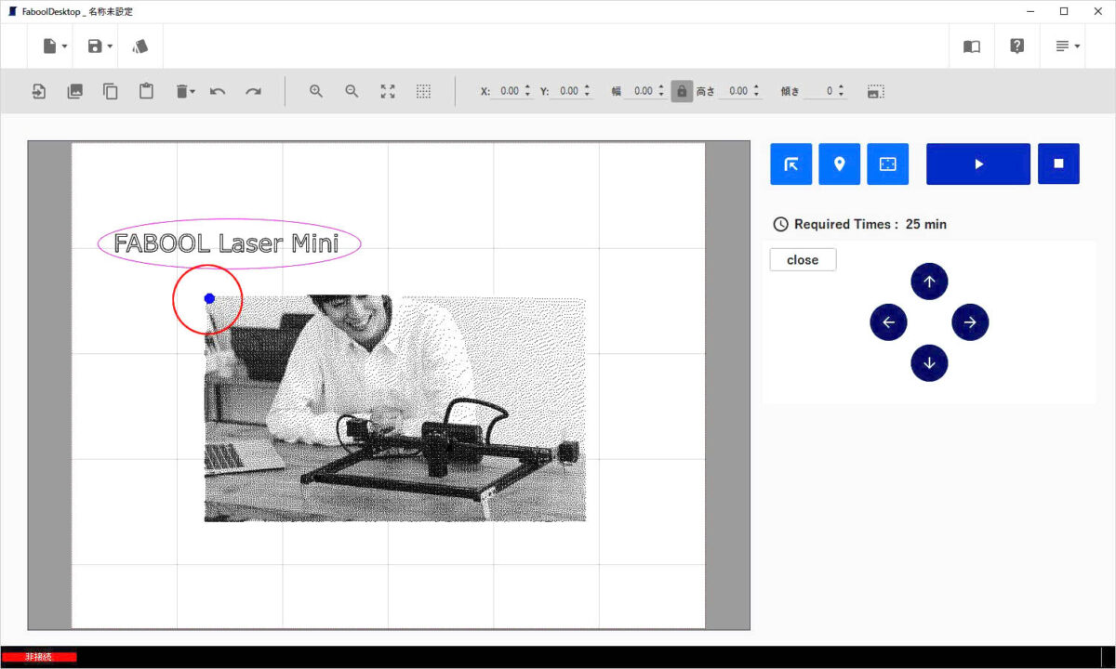Click the insert image icon

(75, 91)
